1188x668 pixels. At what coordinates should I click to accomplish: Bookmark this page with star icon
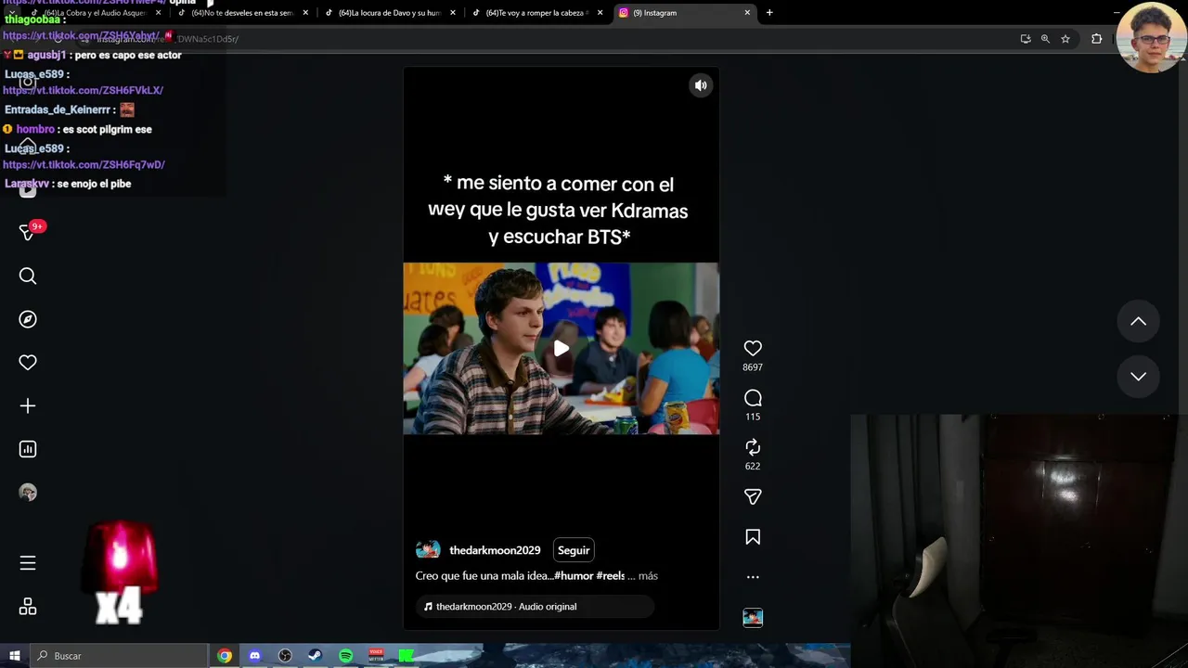pyautogui.click(x=1065, y=39)
